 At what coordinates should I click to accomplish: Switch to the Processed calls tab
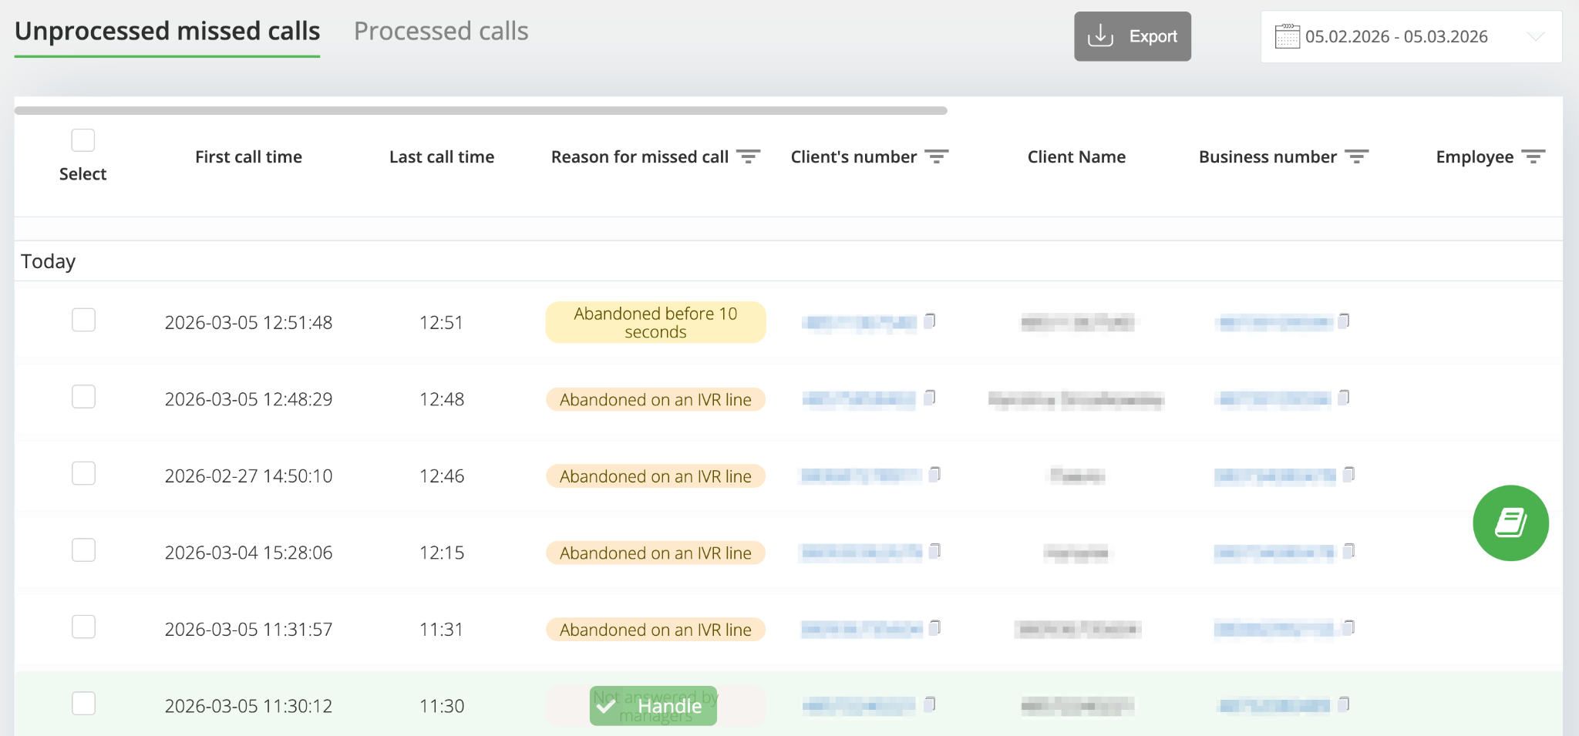[x=441, y=31]
